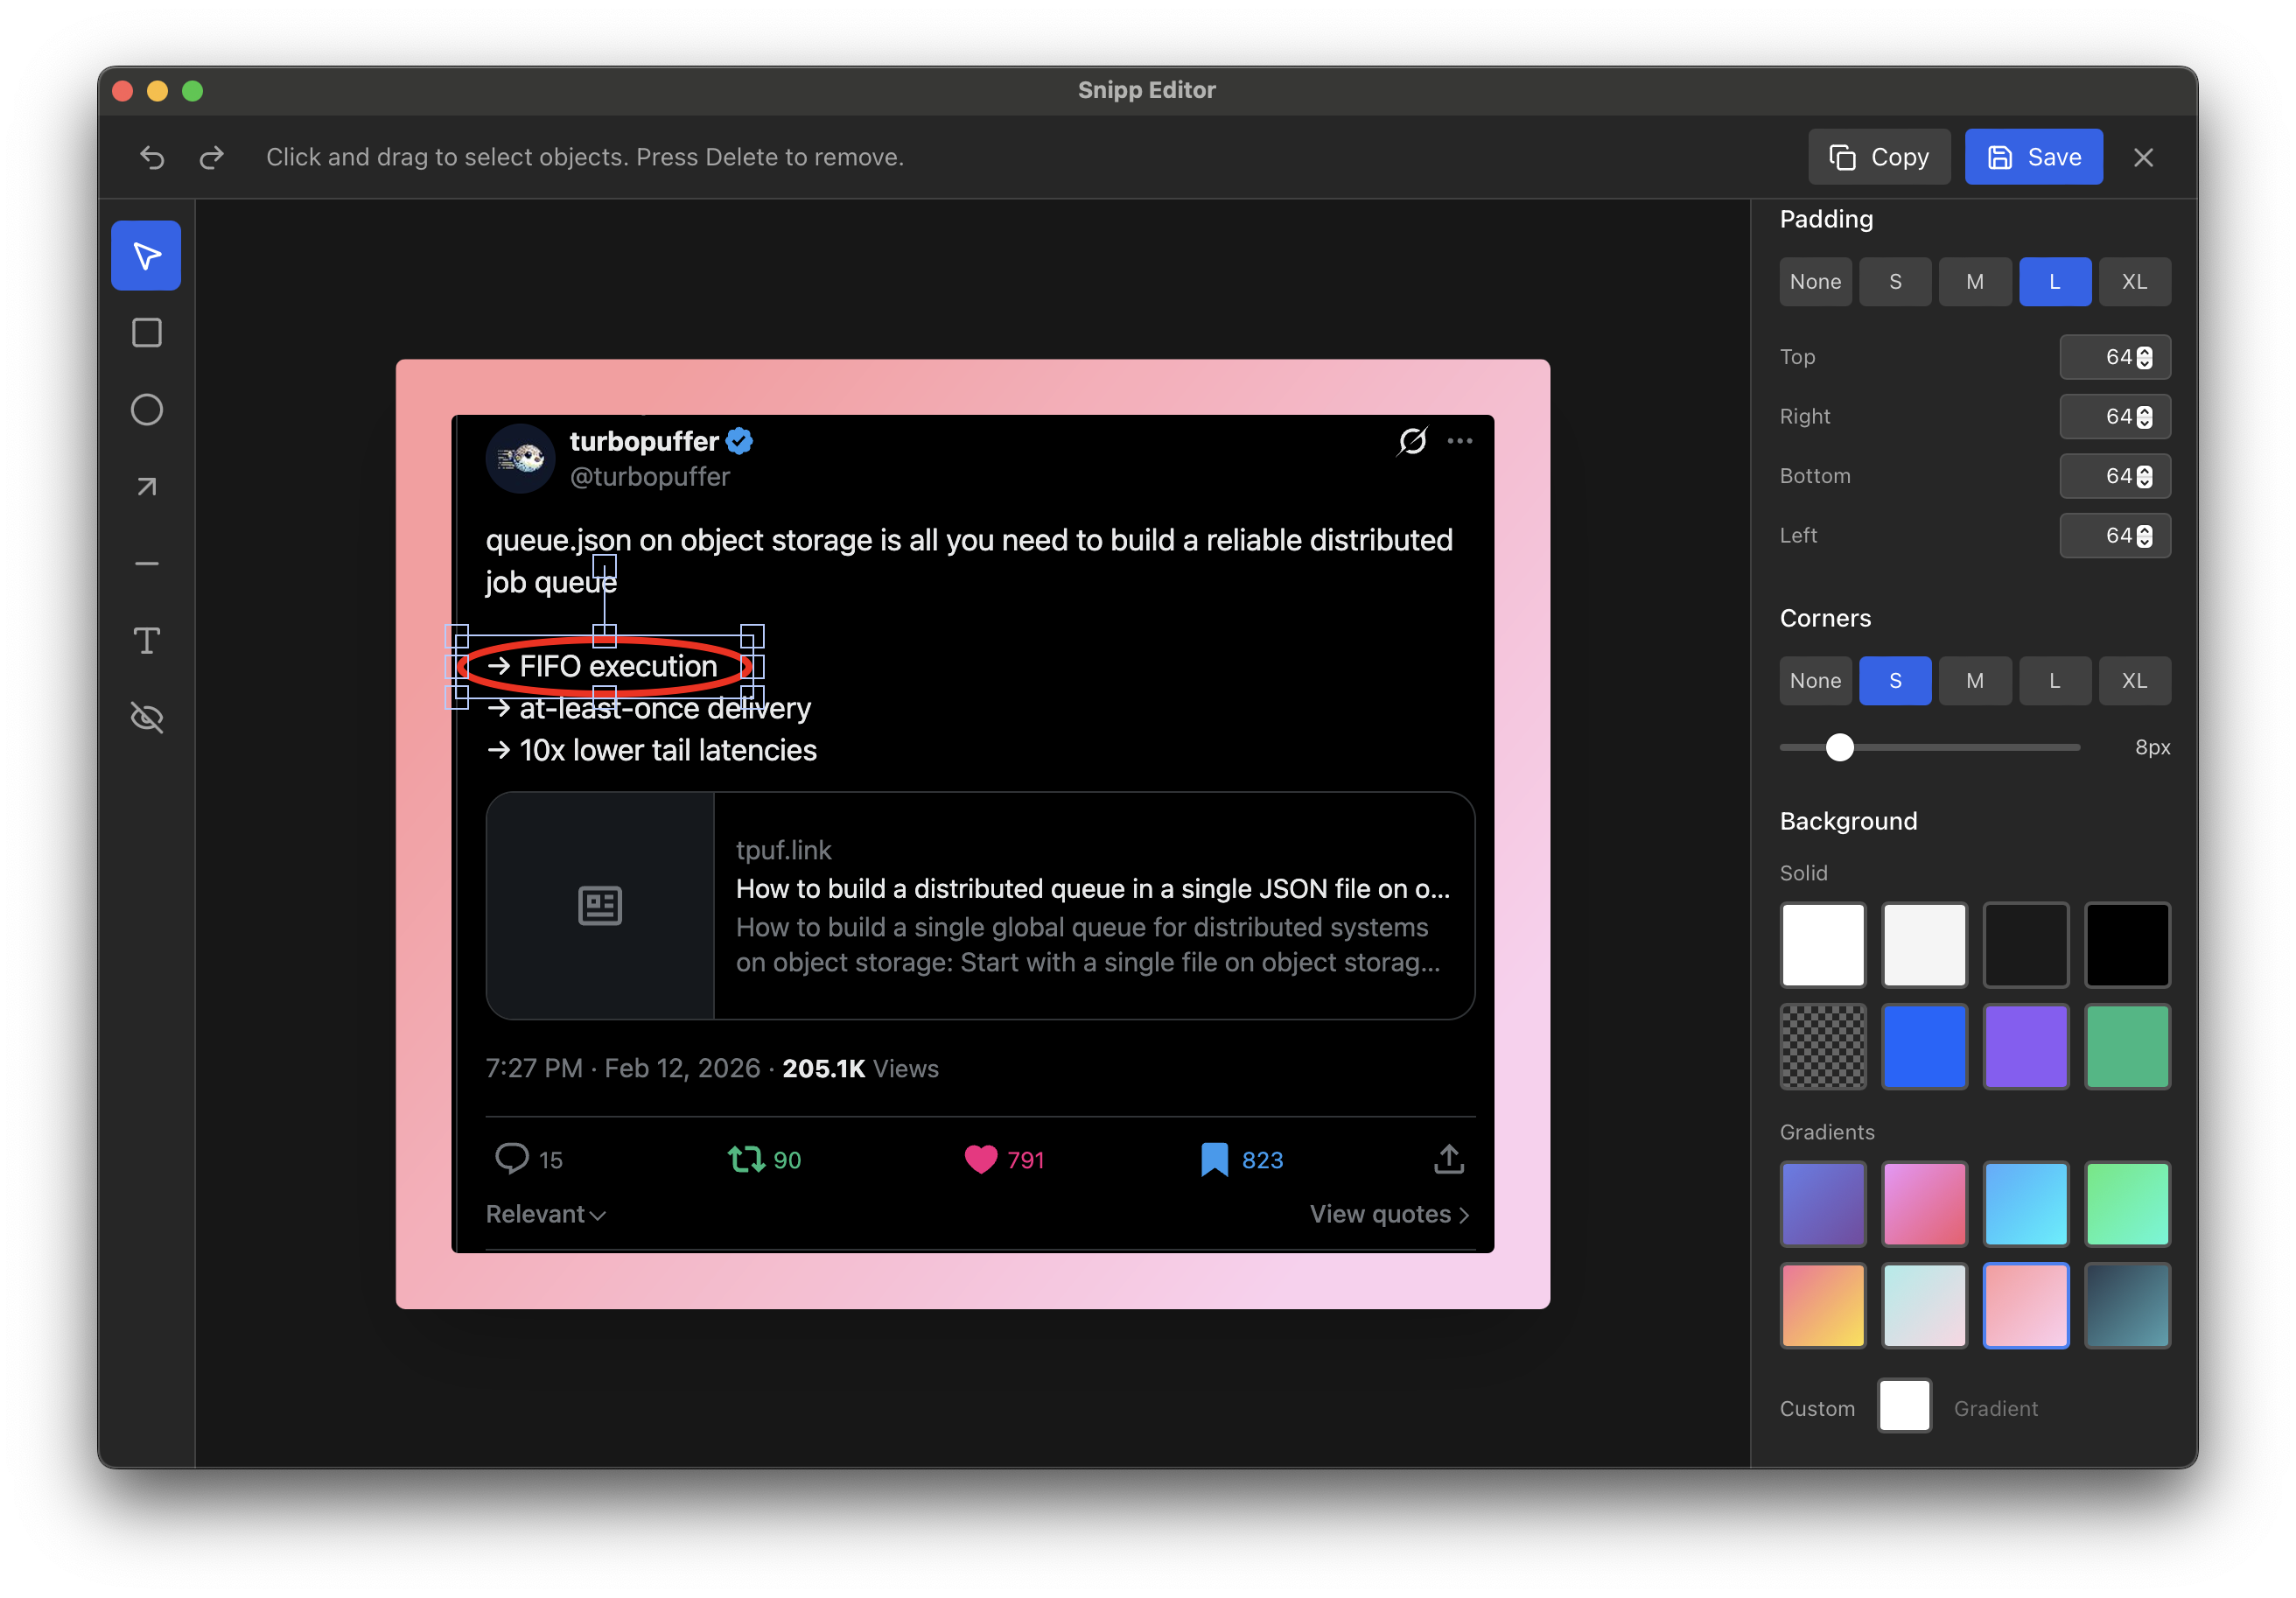Select the Rectangle tool
This screenshot has width=2296, height=1598.
(x=145, y=333)
